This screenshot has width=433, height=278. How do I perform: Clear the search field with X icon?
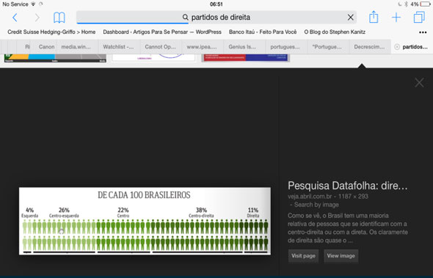point(350,18)
